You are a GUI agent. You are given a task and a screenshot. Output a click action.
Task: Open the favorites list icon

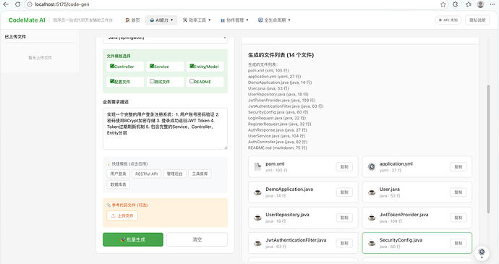click(468, 4)
